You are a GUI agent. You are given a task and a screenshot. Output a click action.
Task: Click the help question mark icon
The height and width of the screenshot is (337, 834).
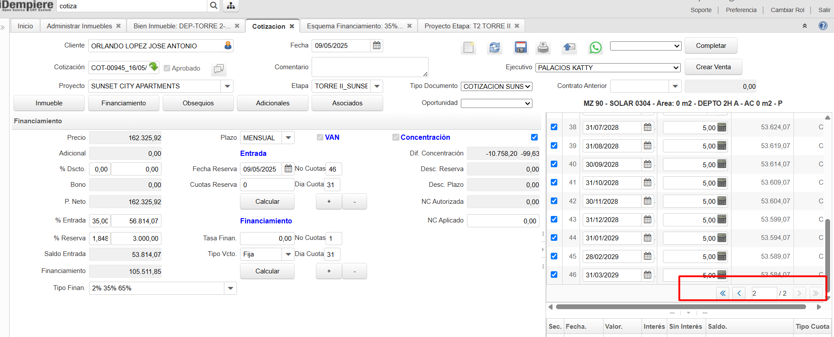pos(823,26)
